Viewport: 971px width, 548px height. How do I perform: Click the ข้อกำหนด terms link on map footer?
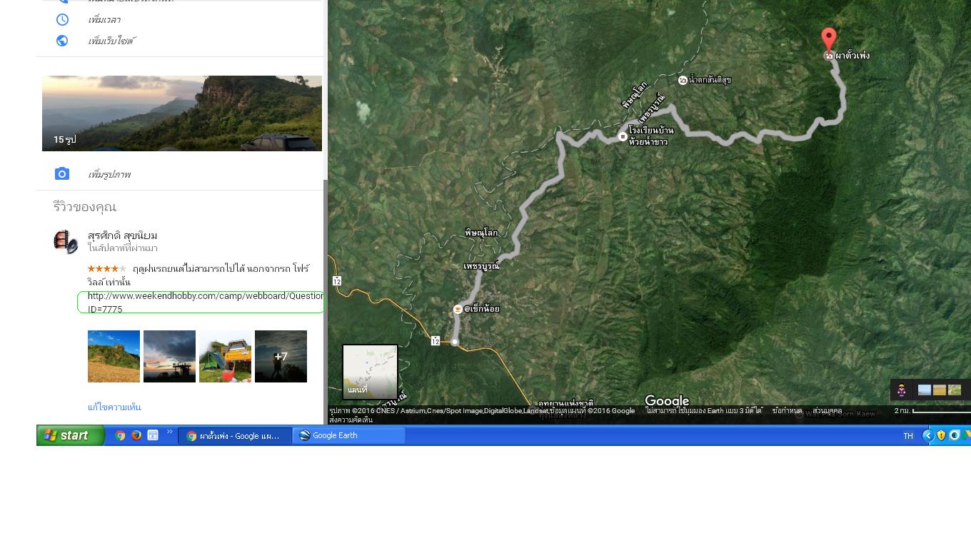[x=787, y=411]
